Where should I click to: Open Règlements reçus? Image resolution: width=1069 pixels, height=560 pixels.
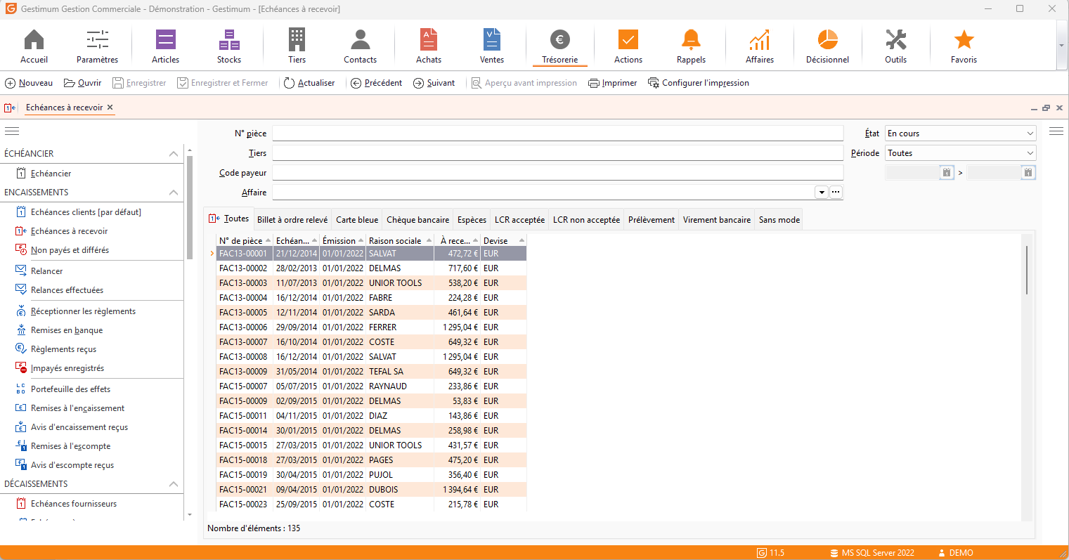point(63,349)
